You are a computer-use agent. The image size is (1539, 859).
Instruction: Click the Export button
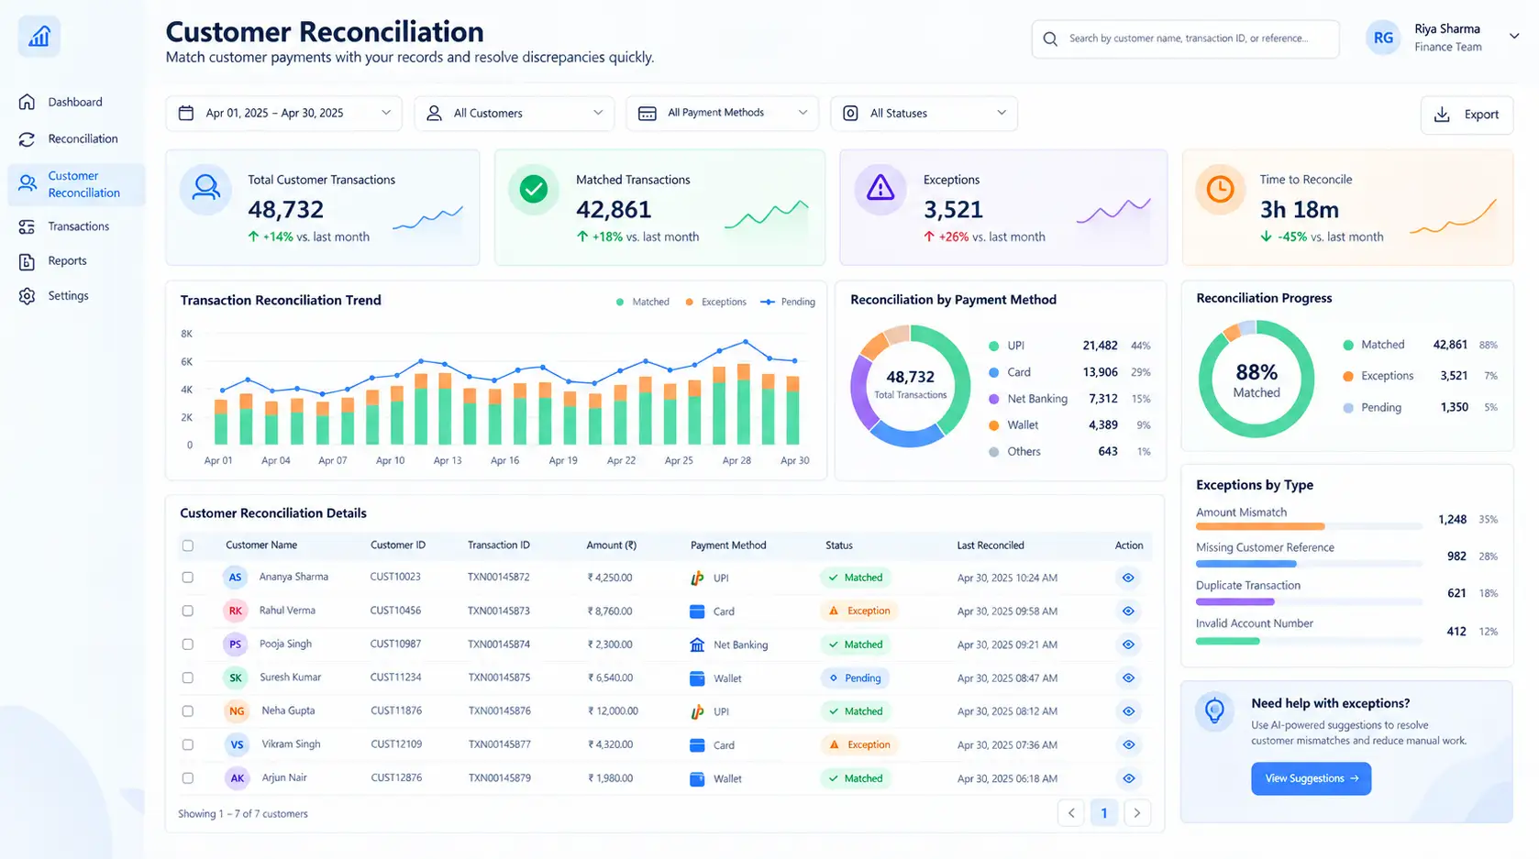coord(1467,115)
